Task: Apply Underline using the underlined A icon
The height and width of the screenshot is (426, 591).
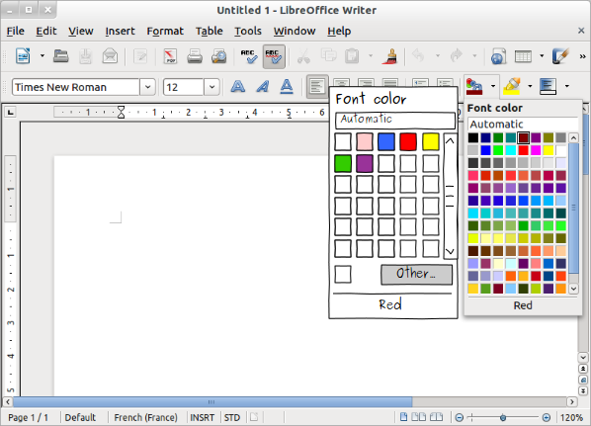Action: (287, 87)
